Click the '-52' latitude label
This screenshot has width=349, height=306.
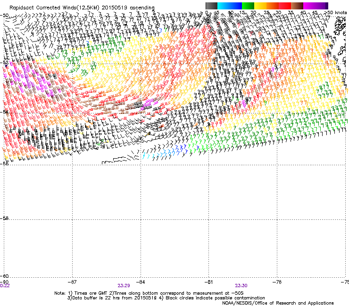point(4,63)
